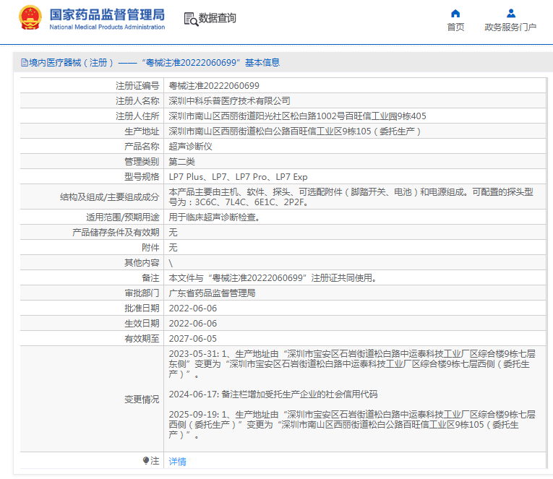Click the 备注 label

(x=150, y=277)
